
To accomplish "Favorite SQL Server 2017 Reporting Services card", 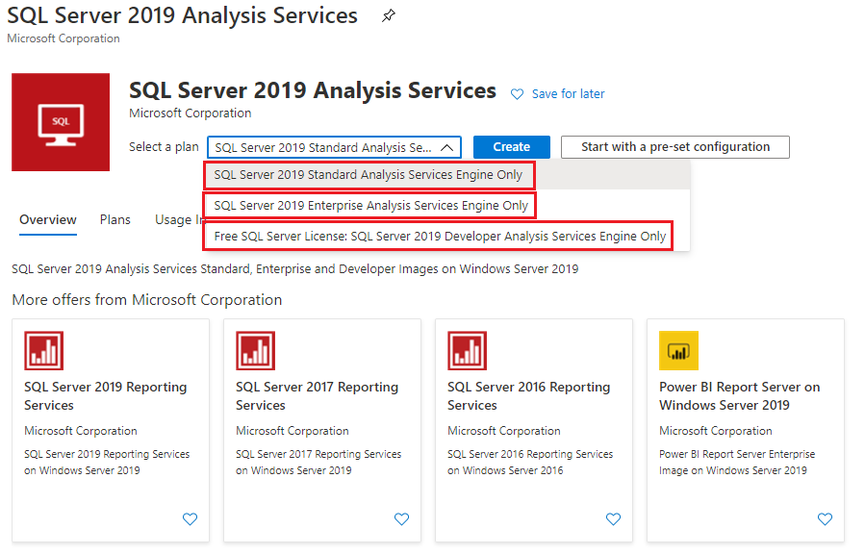I will click(401, 518).
